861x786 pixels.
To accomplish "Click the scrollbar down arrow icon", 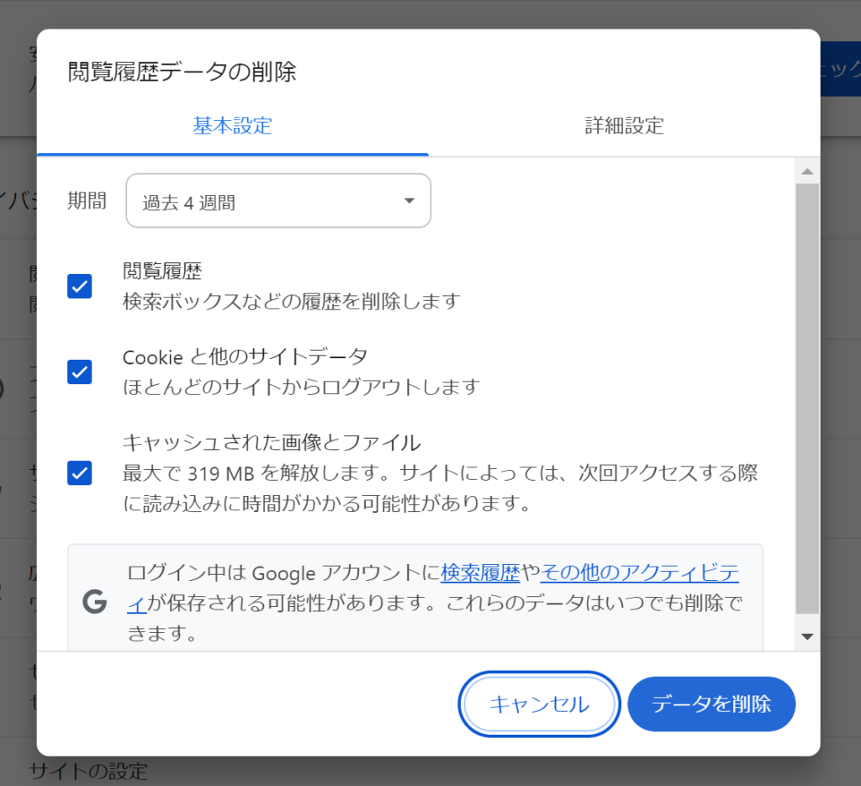I will (807, 636).
